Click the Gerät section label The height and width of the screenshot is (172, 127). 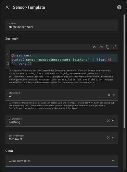click(9, 151)
